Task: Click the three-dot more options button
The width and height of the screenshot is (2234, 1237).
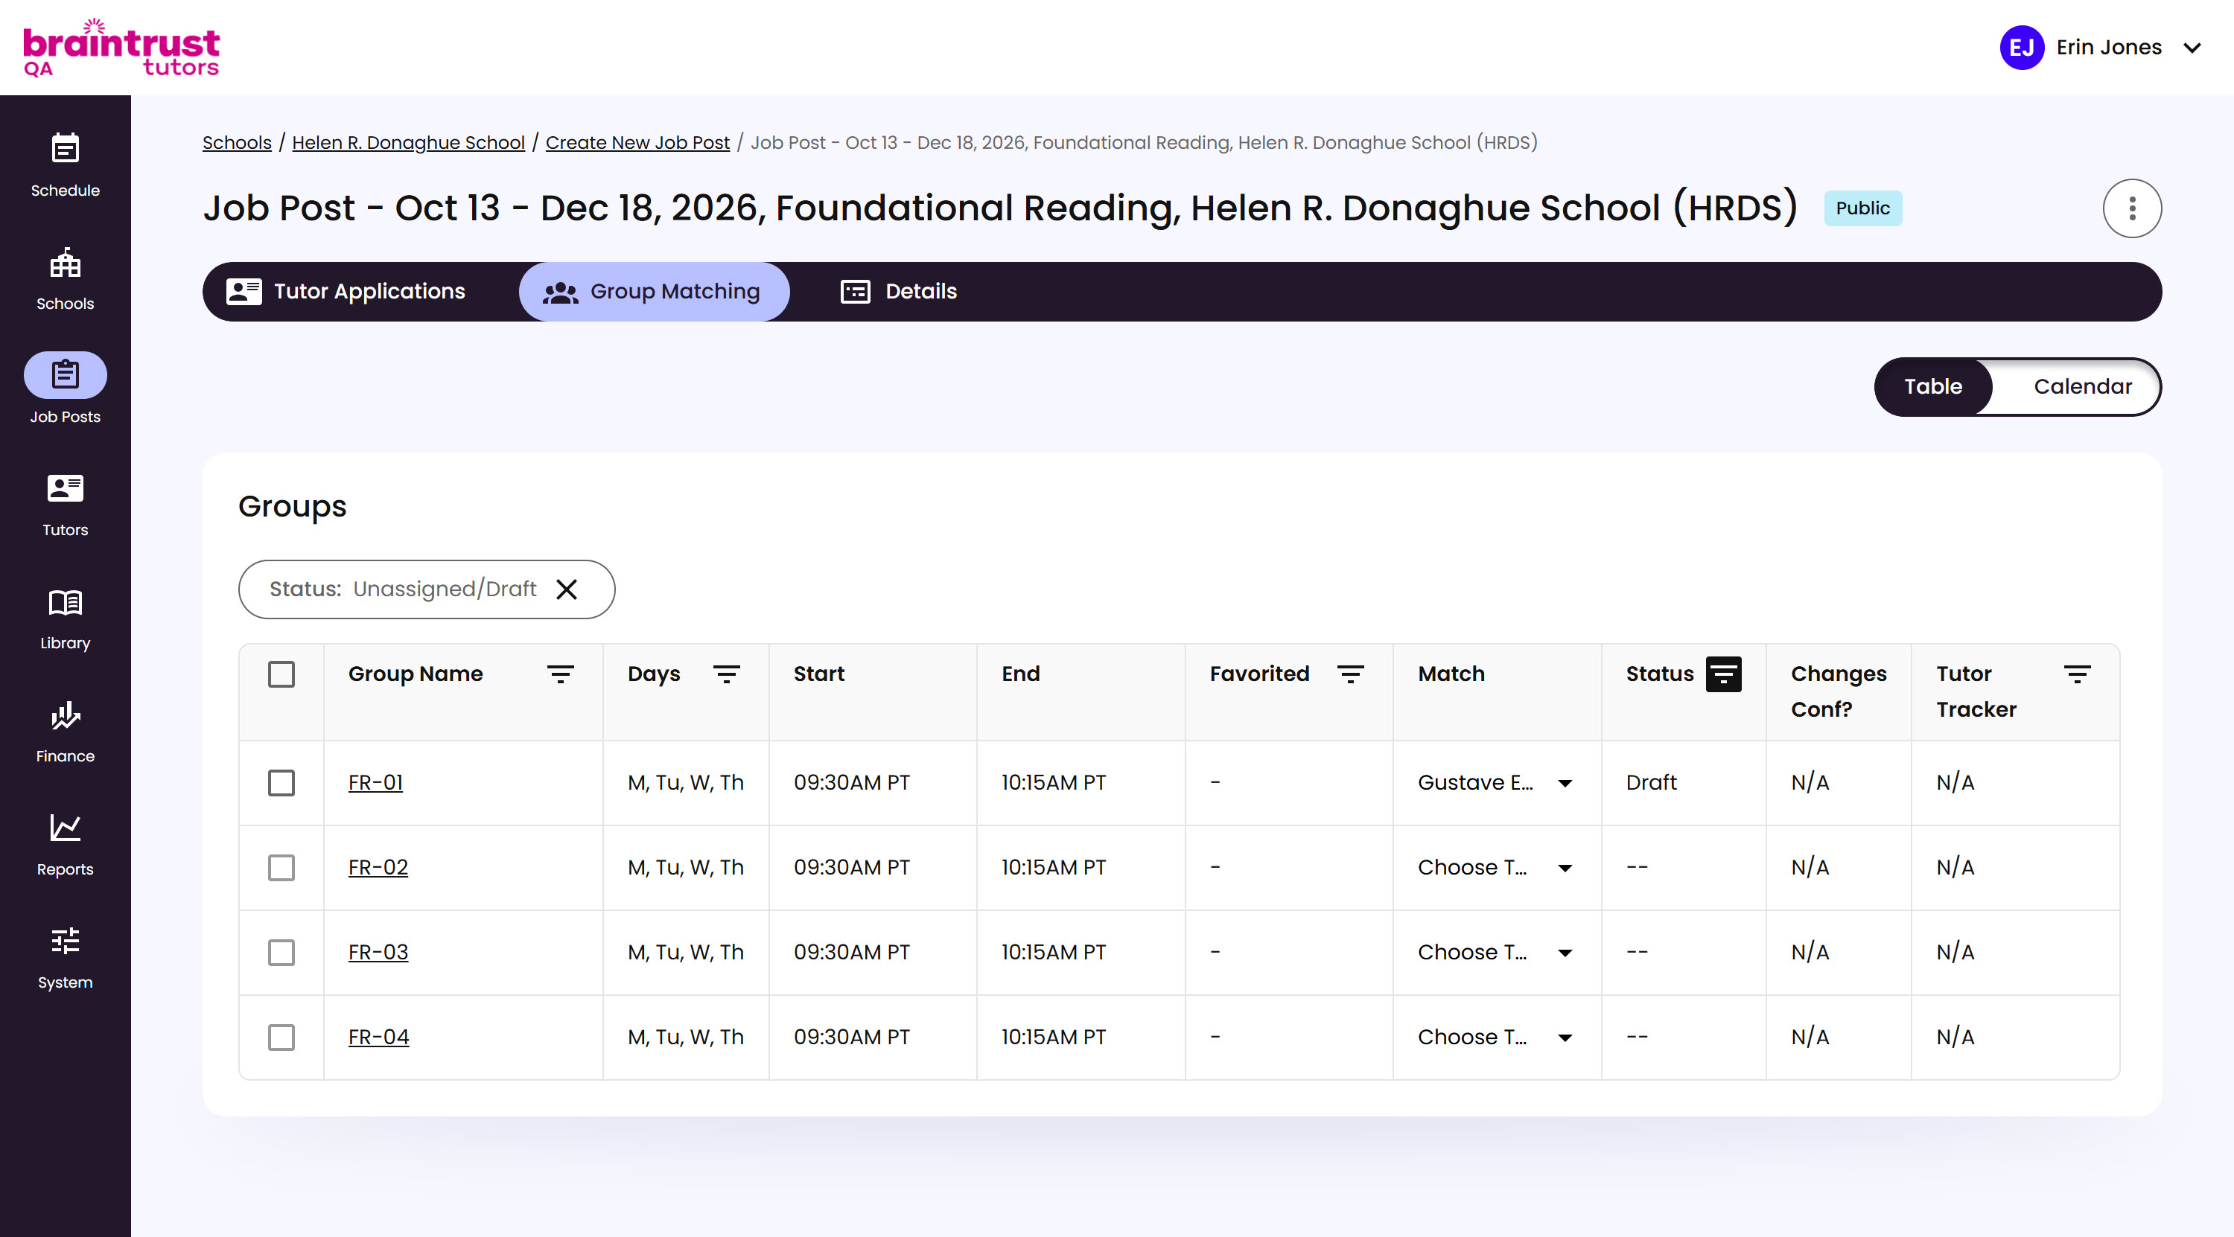Action: [2132, 208]
